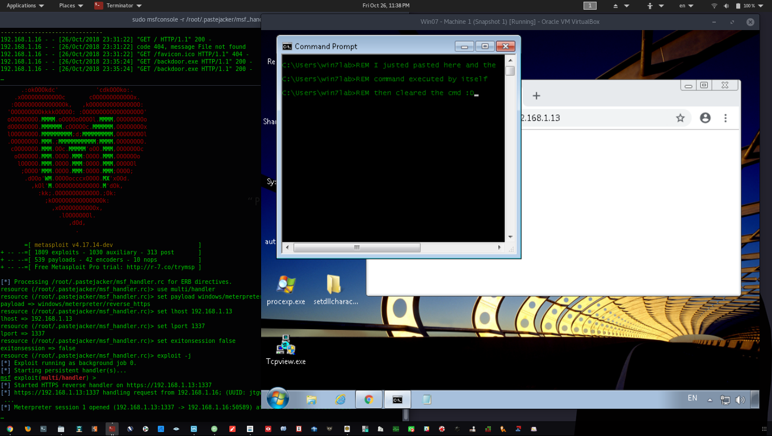Click the VirtualBox window title bar text
Screen dimensions: 772x436
[x=510, y=22]
